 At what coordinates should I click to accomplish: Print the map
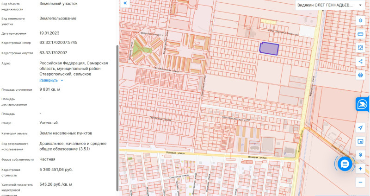pyautogui.click(x=360, y=75)
